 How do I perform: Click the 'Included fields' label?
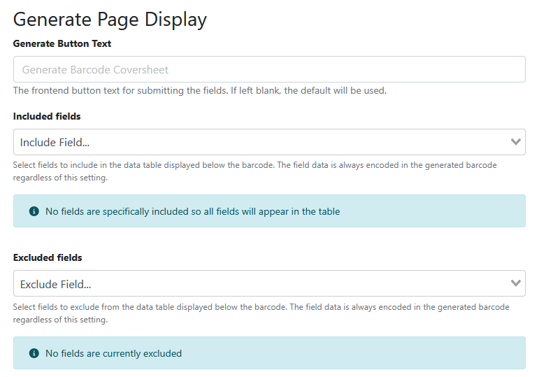[x=47, y=116]
